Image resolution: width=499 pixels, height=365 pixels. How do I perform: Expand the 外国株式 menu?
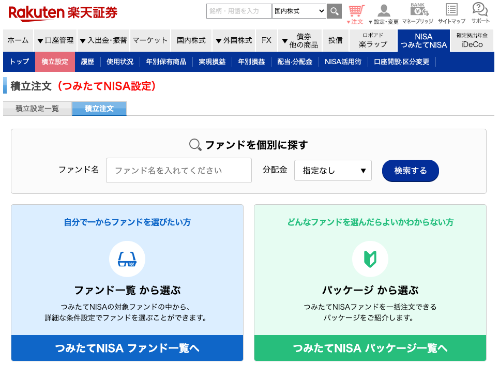(234, 40)
